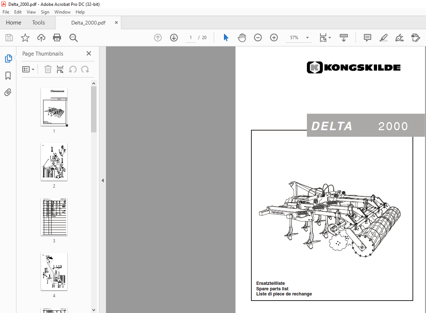Zoom in with plus icon
This screenshot has width=426, height=313.
[x=274, y=38]
